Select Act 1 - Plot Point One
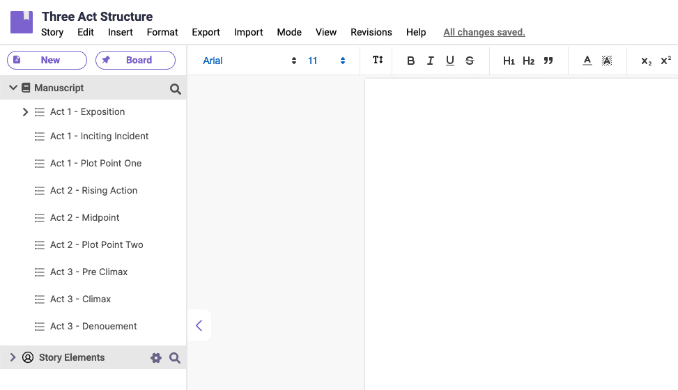Viewport: 678px width, 390px height. click(x=95, y=164)
